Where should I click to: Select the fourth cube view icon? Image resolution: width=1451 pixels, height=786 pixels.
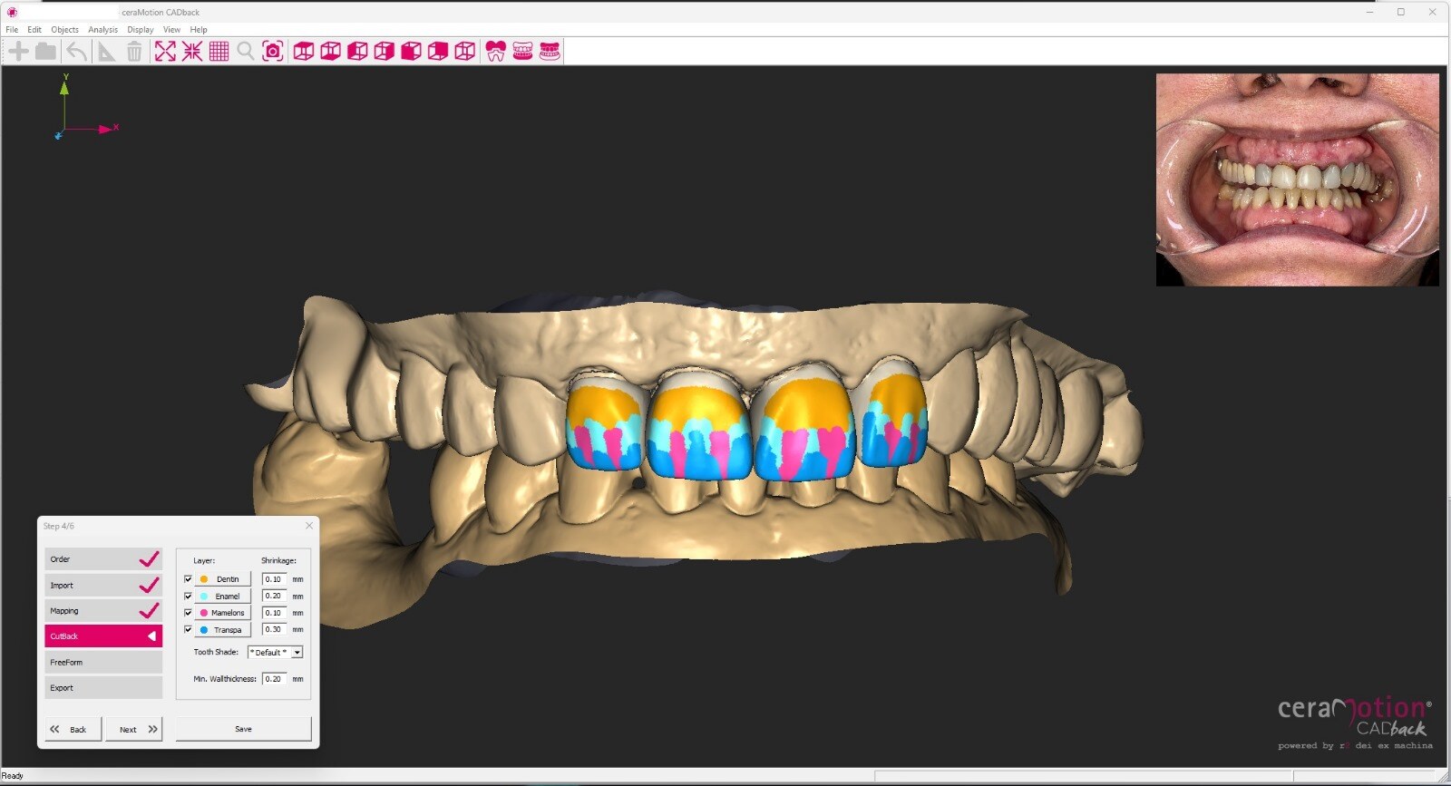(385, 52)
